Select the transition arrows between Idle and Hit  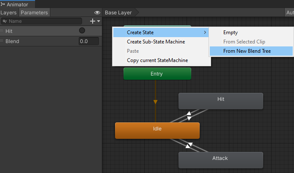[x=189, y=115]
